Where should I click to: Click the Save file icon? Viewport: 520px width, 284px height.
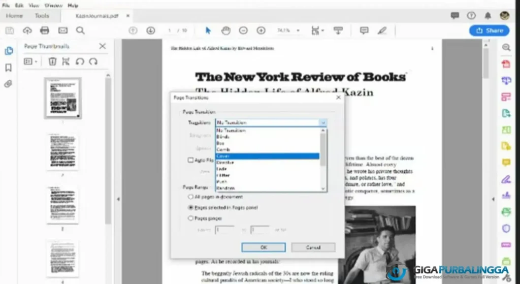(10, 30)
